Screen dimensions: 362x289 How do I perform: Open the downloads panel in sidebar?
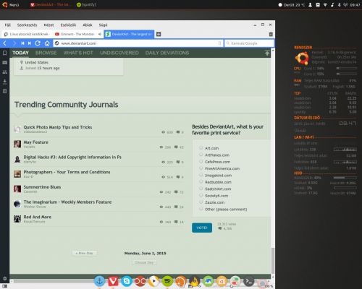tap(4, 82)
